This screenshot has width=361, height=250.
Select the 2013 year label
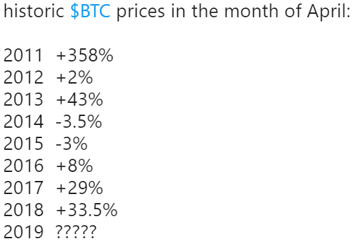23,99
